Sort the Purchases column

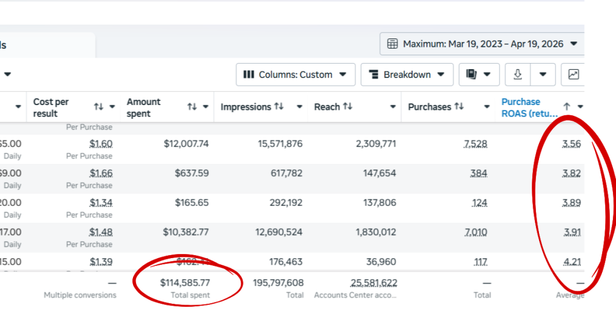click(459, 107)
